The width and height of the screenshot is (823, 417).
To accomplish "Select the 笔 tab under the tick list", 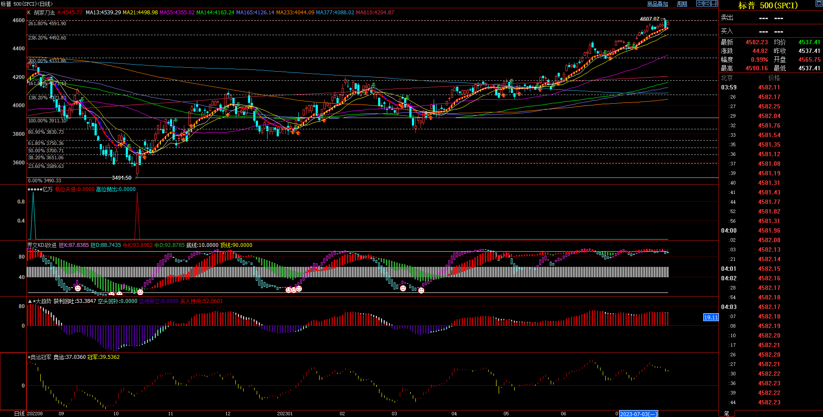I will click(x=727, y=414).
